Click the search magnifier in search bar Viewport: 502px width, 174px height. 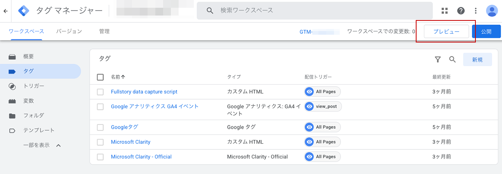(210, 11)
